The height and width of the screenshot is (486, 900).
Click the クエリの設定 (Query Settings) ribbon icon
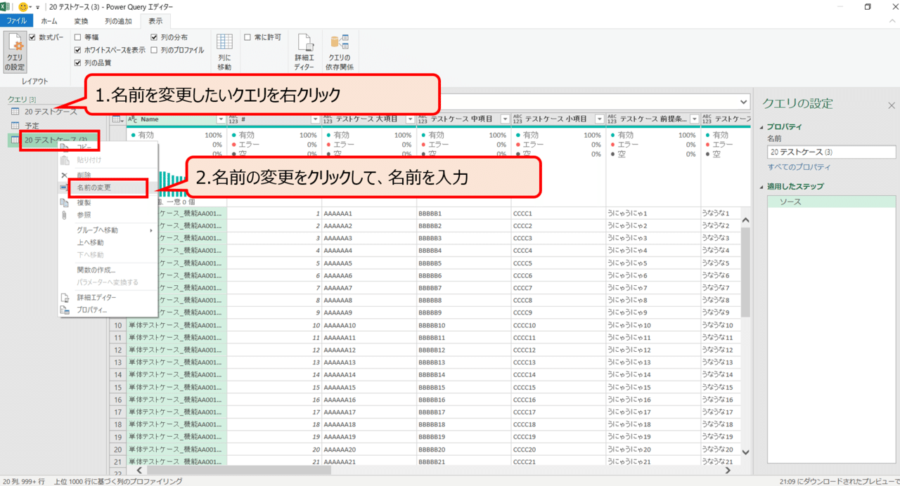tap(14, 52)
